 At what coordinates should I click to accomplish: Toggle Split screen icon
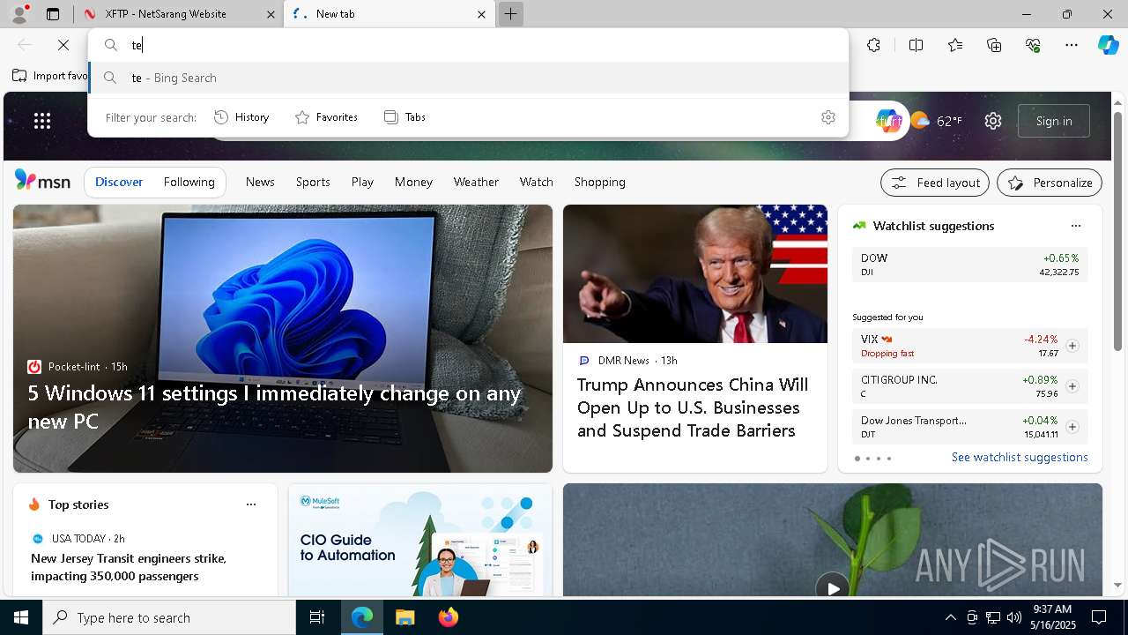[x=916, y=45]
